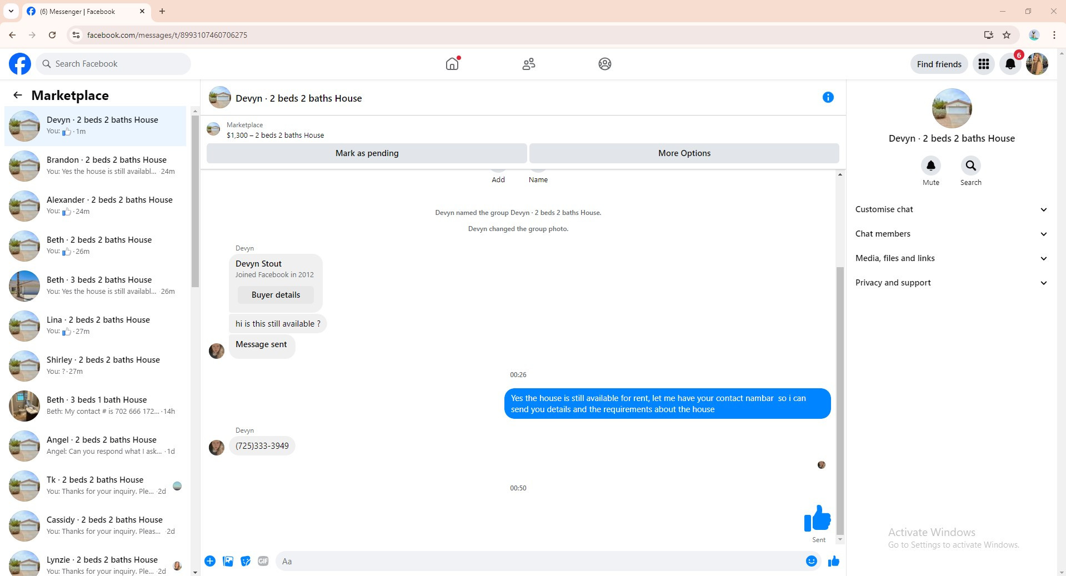Open the Shirley 2 beds 2 baths conversation
This screenshot has width=1066, height=576.
click(96, 366)
